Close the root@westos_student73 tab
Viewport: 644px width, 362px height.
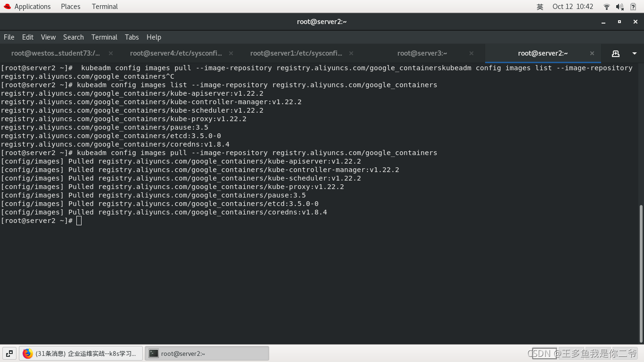[111, 53]
